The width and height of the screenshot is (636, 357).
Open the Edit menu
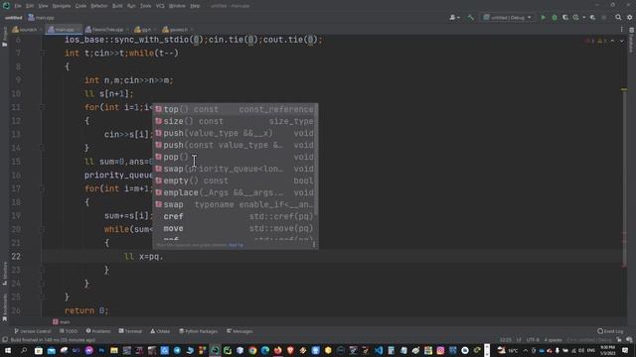click(x=30, y=6)
